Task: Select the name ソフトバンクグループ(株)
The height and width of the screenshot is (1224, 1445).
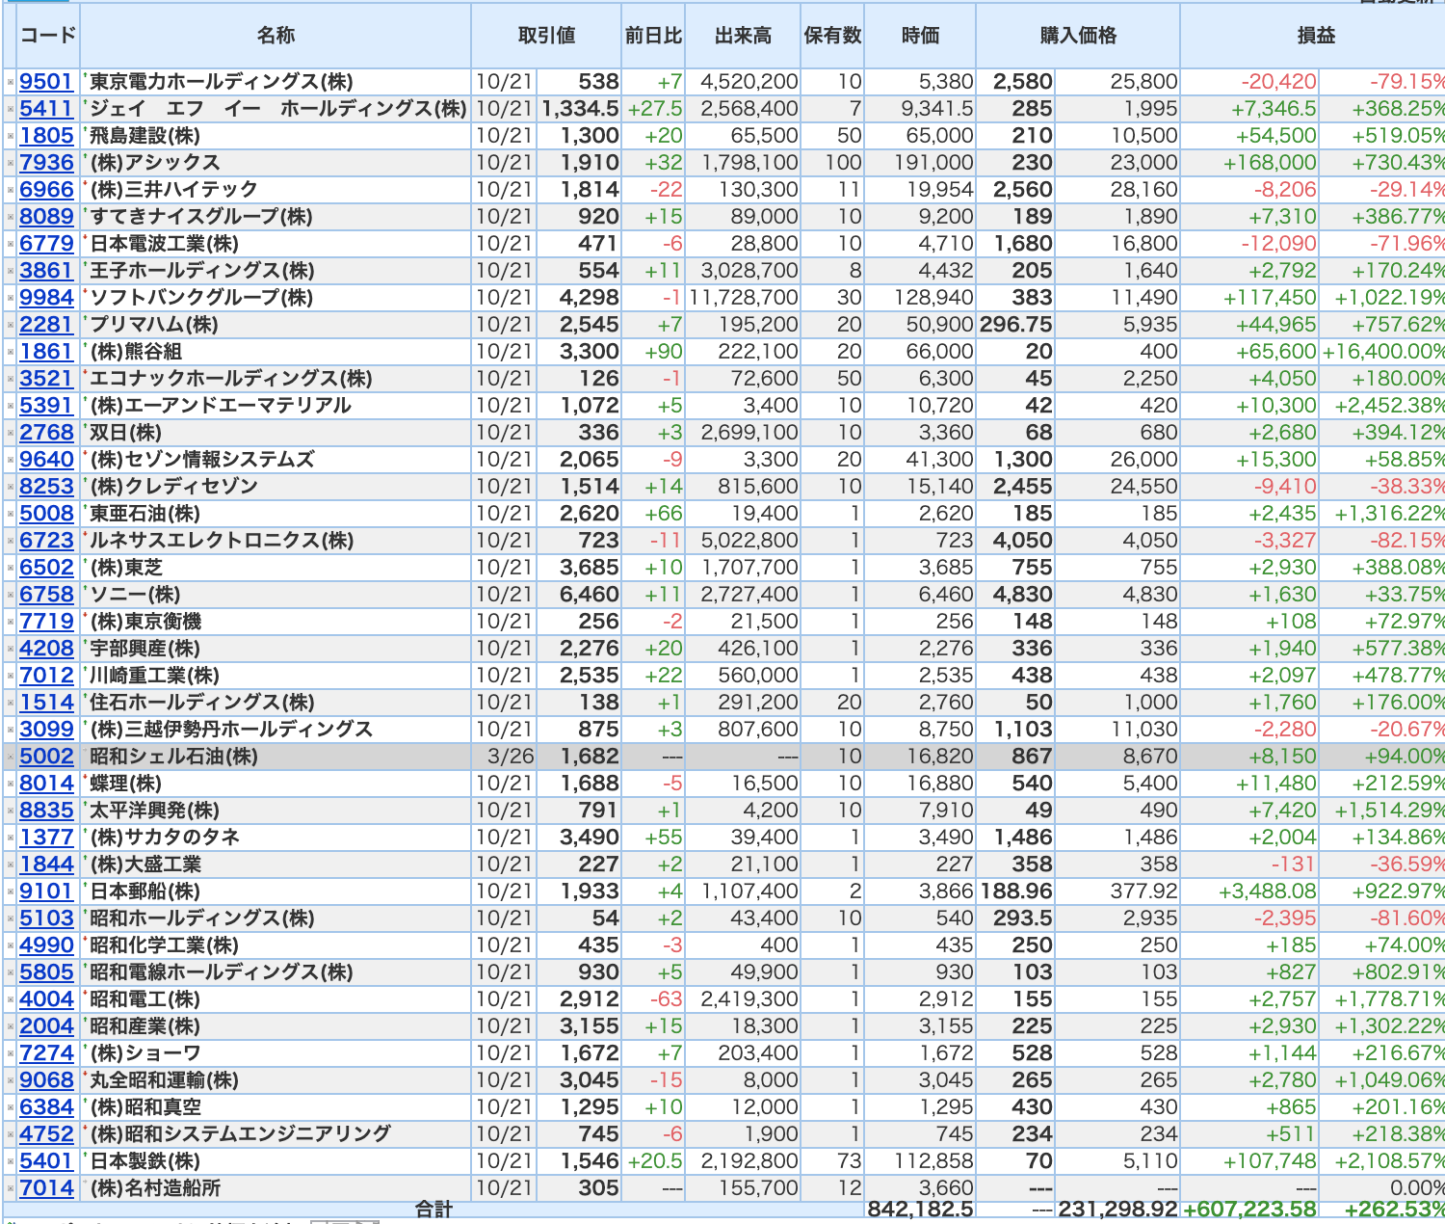Action: click(201, 298)
